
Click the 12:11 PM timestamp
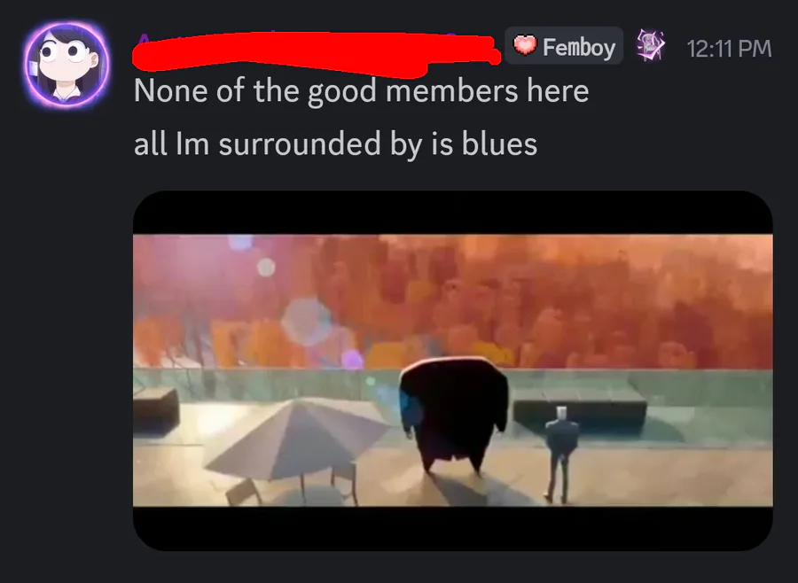[729, 49]
